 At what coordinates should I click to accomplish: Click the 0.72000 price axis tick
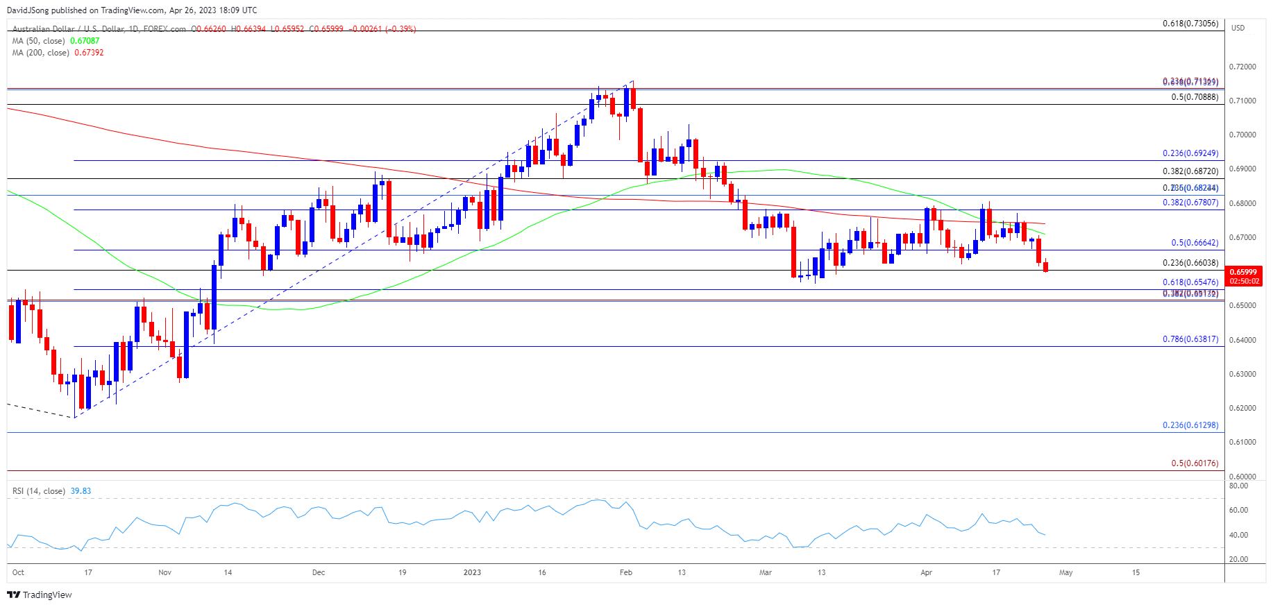pos(1242,67)
